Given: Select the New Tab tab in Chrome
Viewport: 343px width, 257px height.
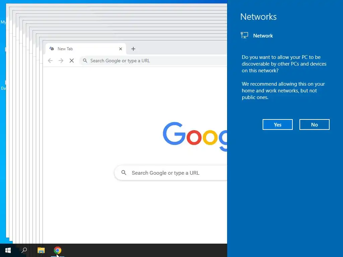Looking at the screenshot, I should click(x=86, y=49).
